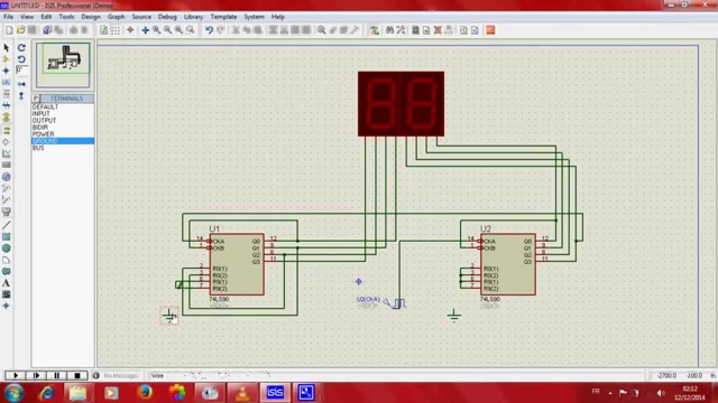This screenshot has height=403, width=718.
Task: Choose the Graph mode tool
Action: [7, 153]
